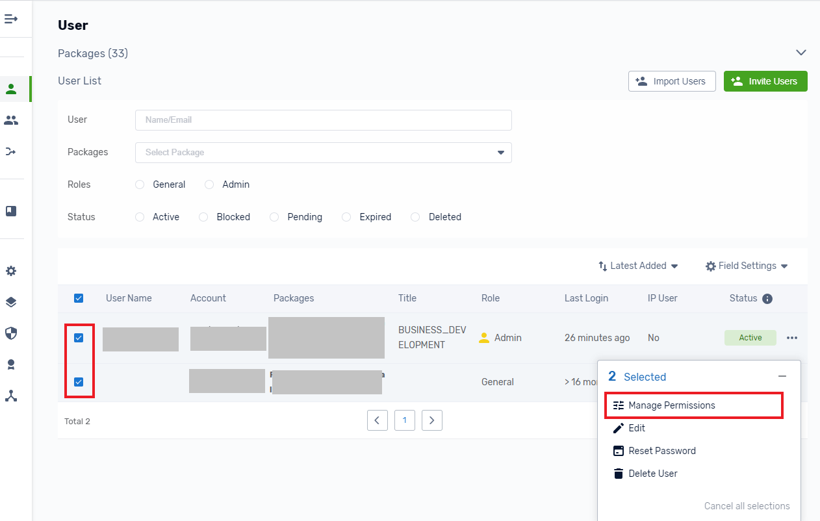
Task: Choose Reset Password from selection menu
Action: 661,451
